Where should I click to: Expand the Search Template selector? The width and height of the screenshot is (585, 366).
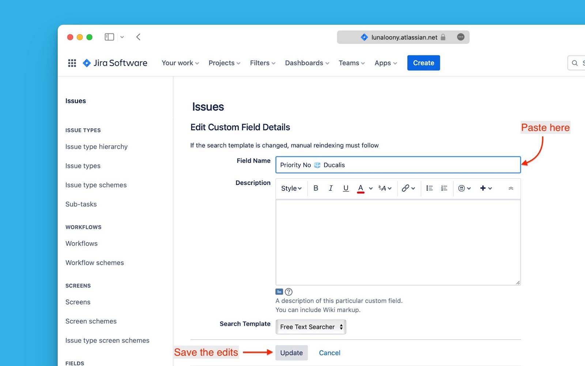point(311,327)
